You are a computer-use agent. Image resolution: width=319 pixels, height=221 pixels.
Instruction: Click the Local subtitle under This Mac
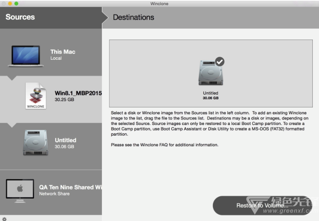56,58
